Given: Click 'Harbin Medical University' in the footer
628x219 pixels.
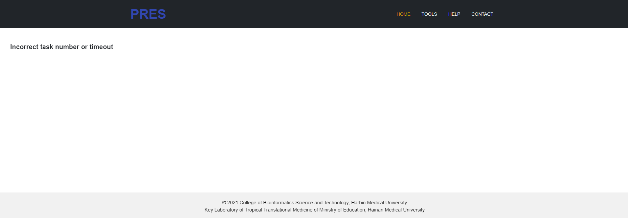Looking at the screenshot, I should click(379, 203).
